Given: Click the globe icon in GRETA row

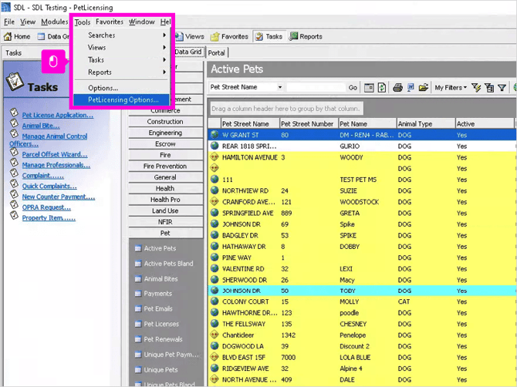Looking at the screenshot, I should click(215, 213).
